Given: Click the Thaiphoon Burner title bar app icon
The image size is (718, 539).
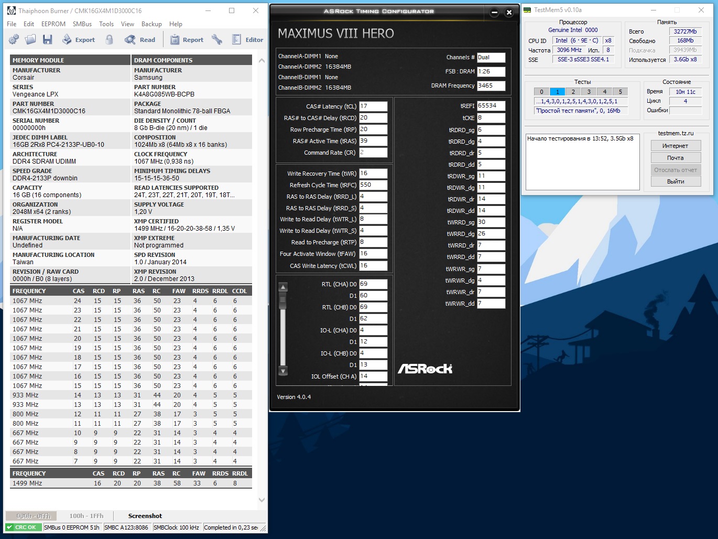Looking at the screenshot, I should click(x=12, y=10).
